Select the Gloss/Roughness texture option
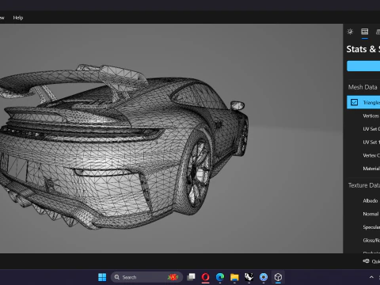The image size is (380, 285). pos(371,241)
